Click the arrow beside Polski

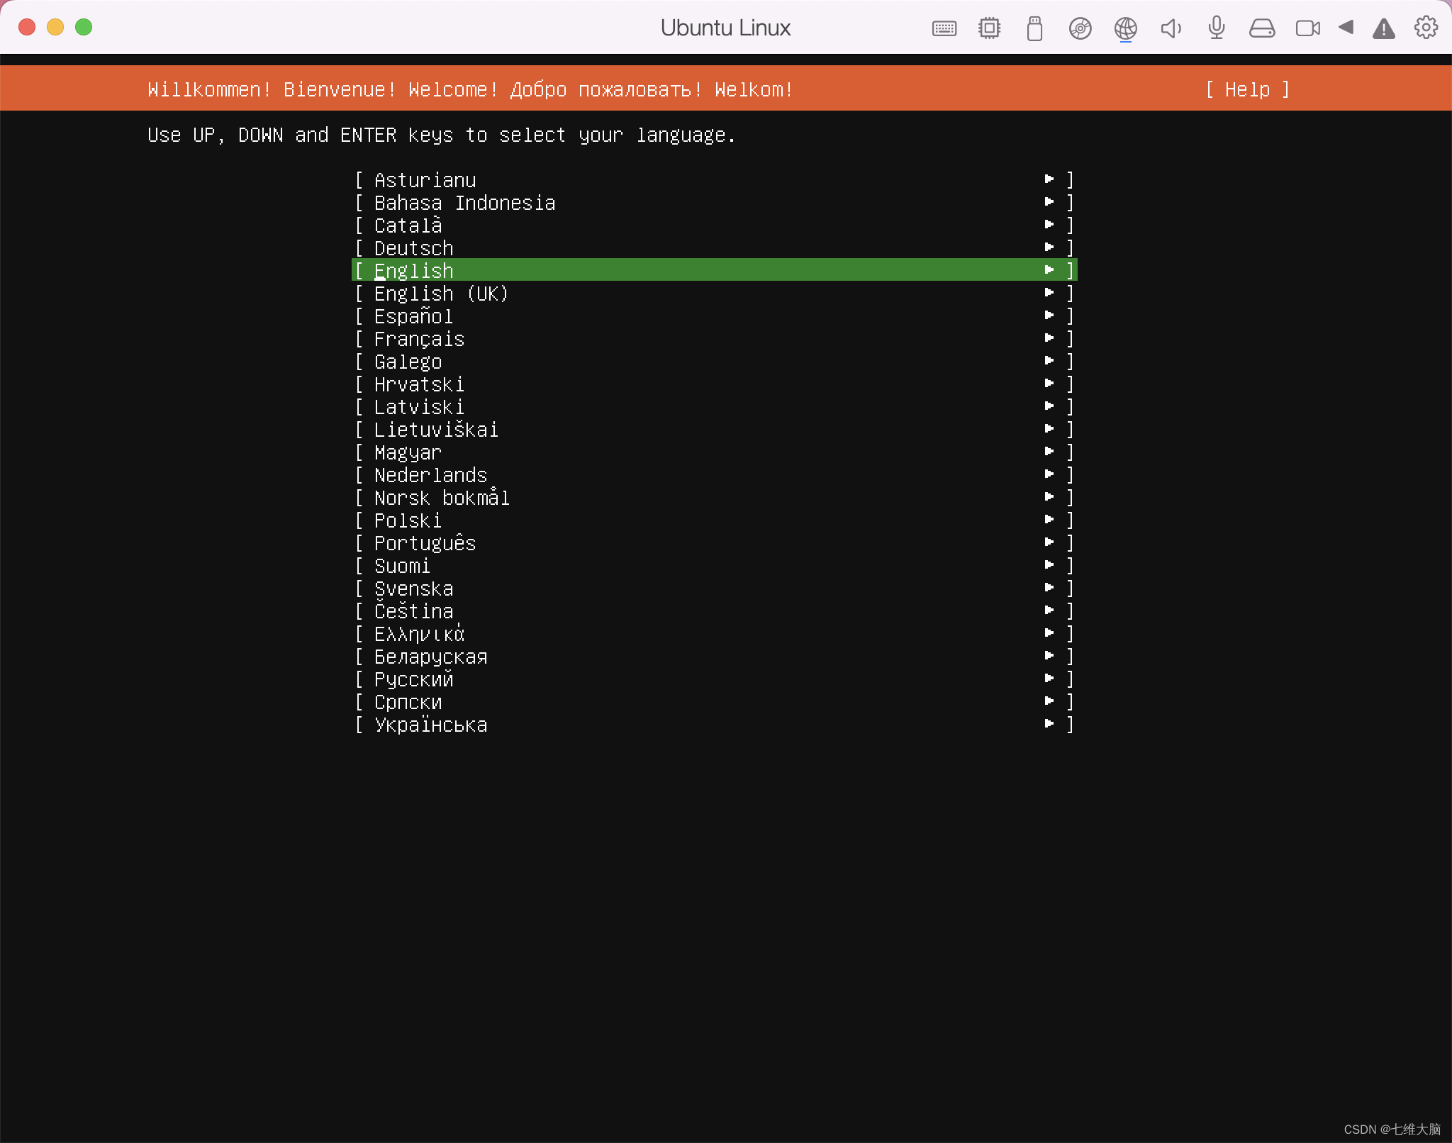tap(1049, 519)
